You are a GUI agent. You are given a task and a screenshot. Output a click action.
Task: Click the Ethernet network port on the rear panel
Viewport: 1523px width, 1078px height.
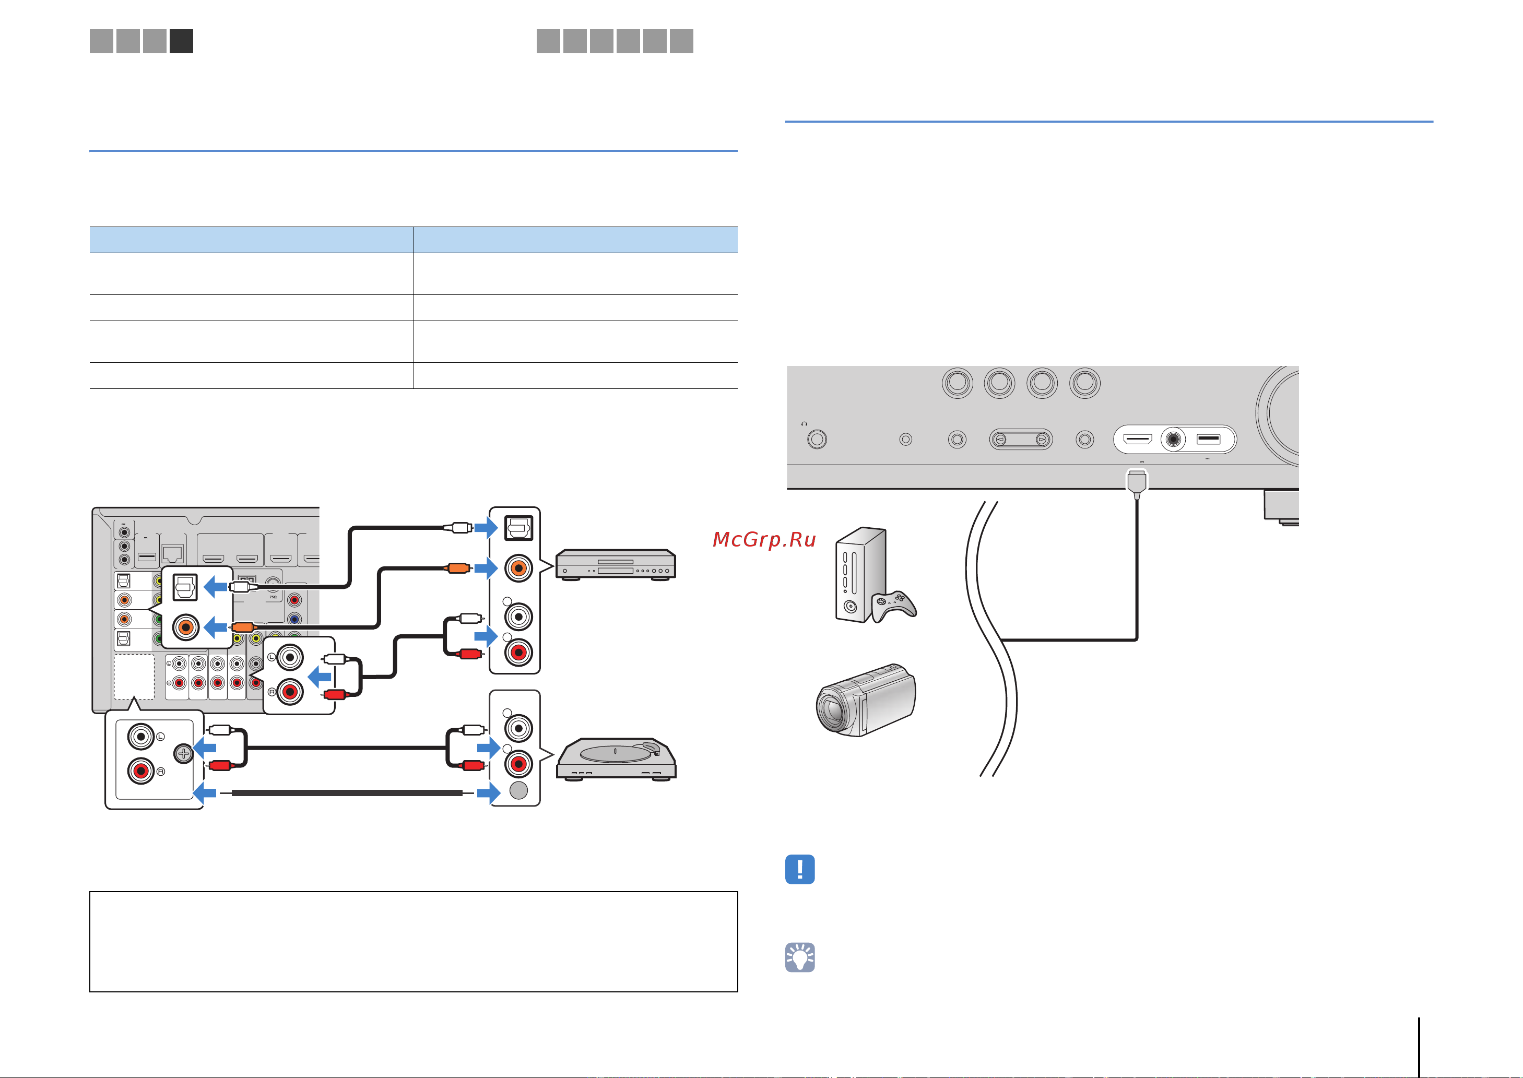coord(173,553)
